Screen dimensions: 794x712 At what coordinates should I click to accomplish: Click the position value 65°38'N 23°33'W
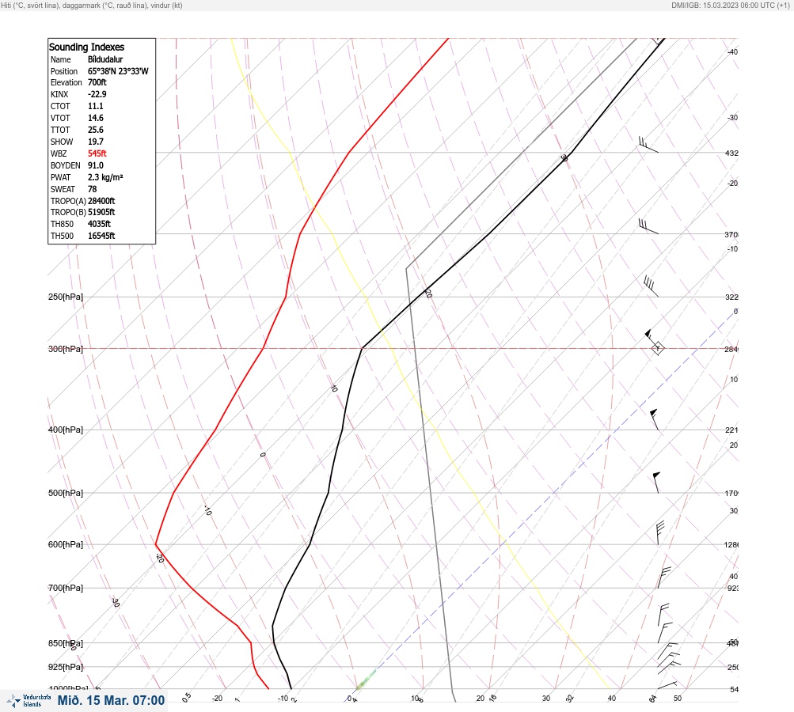click(118, 71)
